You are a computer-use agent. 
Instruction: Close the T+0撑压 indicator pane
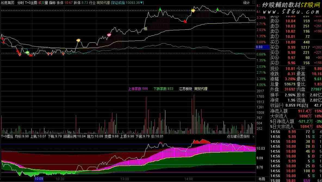253,136
